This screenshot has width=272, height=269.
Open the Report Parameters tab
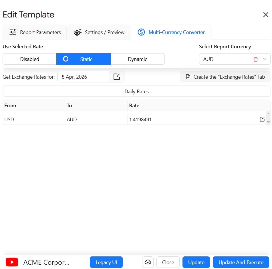pyautogui.click(x=35, y=32)
